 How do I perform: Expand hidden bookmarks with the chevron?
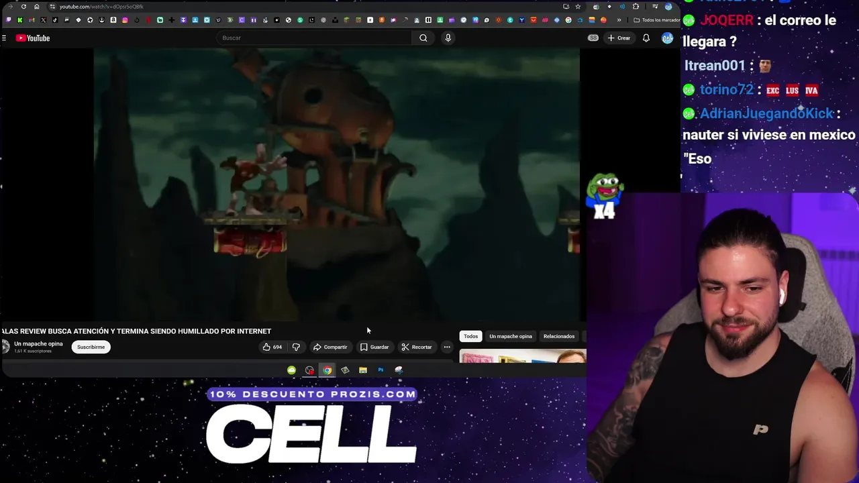[619, 20]
